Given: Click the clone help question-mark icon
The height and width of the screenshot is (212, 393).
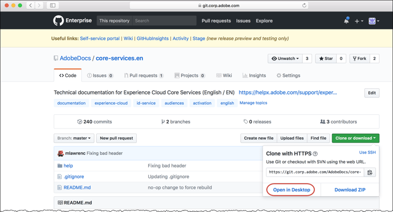Looking at the screenshot, I should point(315,154).
